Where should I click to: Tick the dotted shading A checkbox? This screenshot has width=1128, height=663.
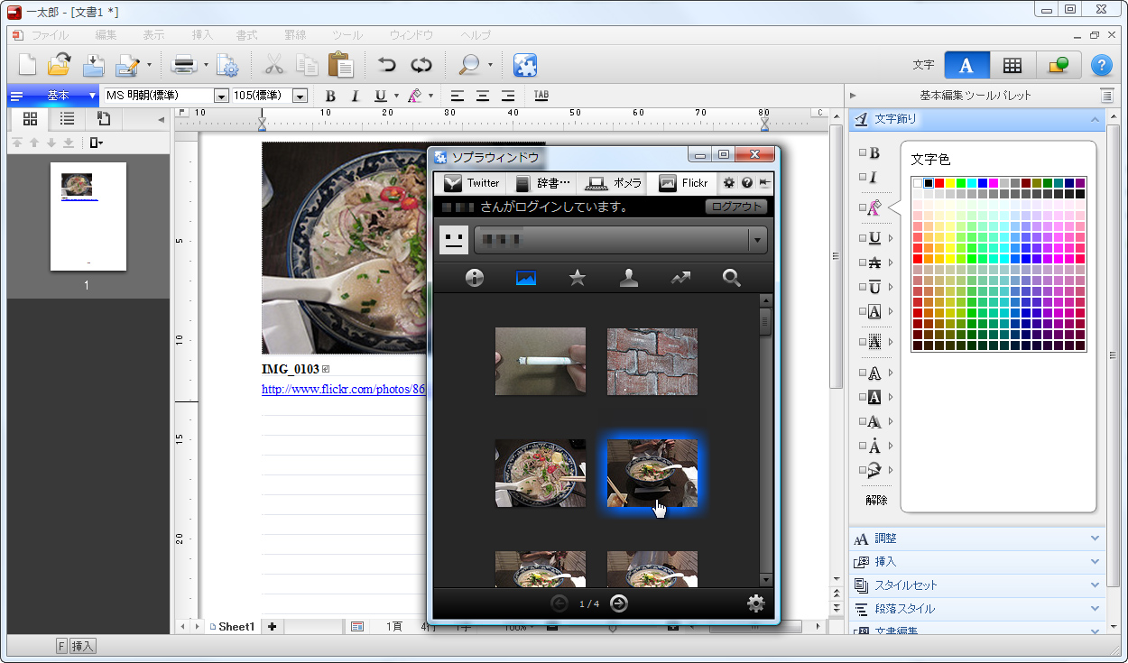pos(863,342)
